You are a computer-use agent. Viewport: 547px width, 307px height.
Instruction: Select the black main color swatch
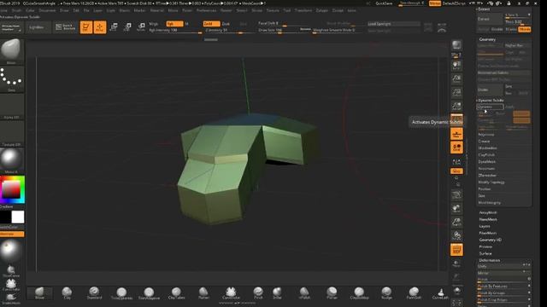pyautogui.click(x=5, y=217)
